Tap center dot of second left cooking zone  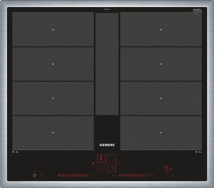[53, 64]
